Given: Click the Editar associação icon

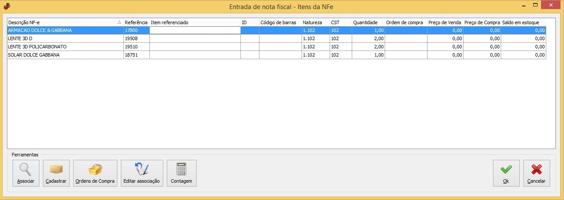Looking at the screenshot, I should tap(142, 169).
